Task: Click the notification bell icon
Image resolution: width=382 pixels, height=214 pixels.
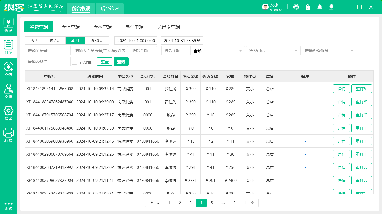Action: (320, 7)
